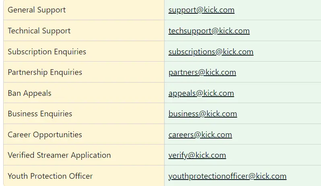Select the General Support table cell
This screenshot has width=321, height=186.
tap(84, 10)
